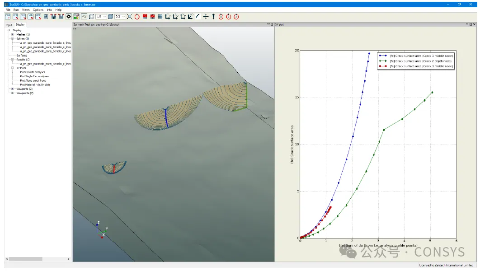Collapse the Display root tree node
Screen dimensions: 480x271
coord(9,30)
